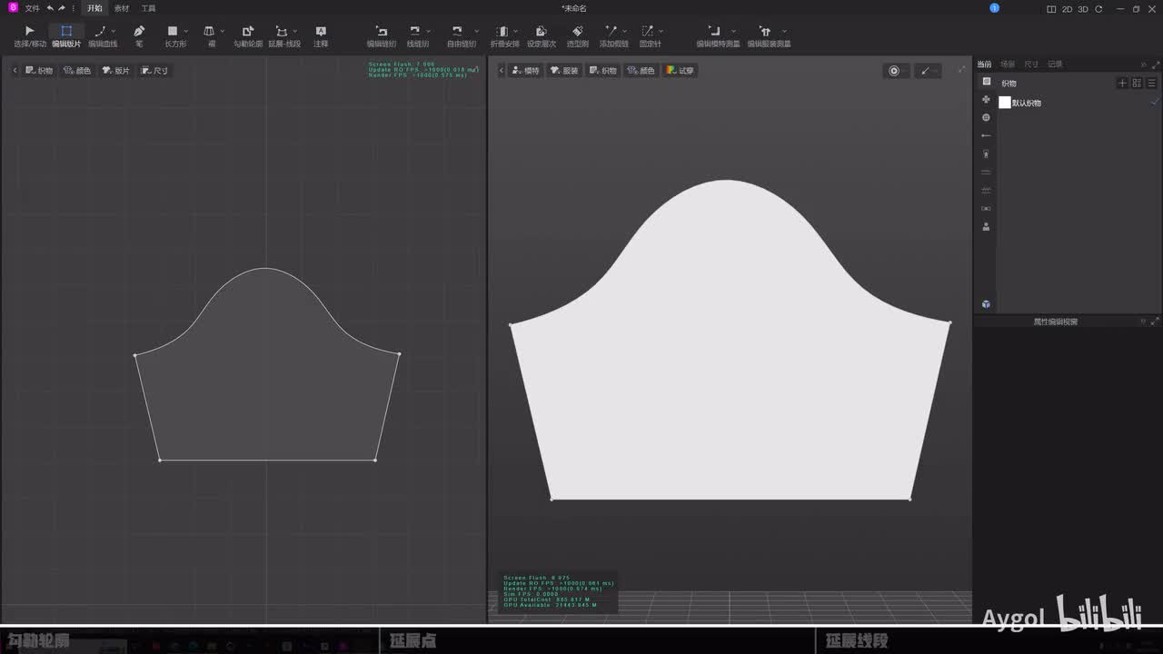
Task: Activate the 编辑版片 pattern edit tool
Action: click(x=66, y=35)
